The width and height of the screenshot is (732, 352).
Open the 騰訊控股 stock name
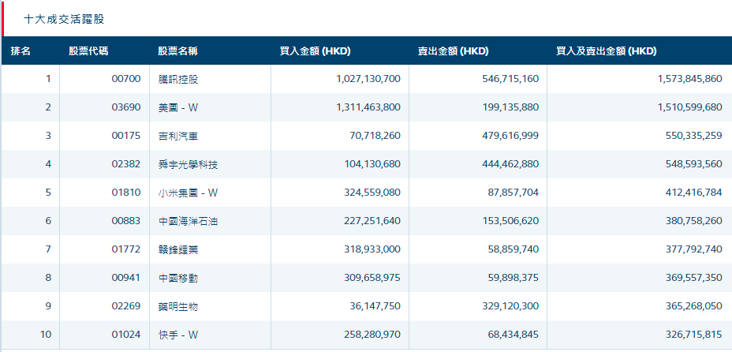coord(178,79)
